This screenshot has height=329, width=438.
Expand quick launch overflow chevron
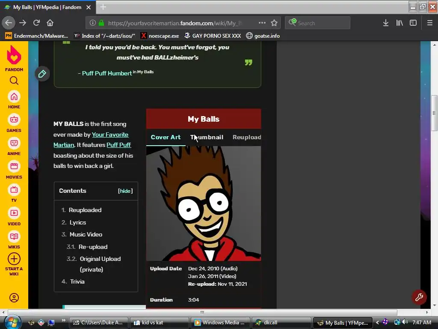tap(63, 320)
